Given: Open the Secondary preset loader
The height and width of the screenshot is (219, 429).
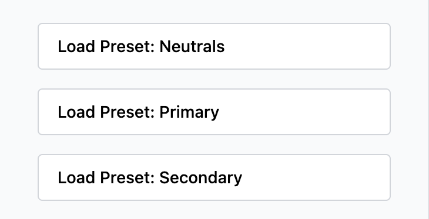Looking at the screenshot, I should [x=214, y=177].
